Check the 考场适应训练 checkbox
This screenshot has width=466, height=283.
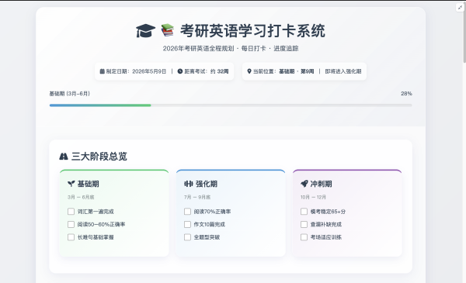pyautogui.click(x=304, y=237)
